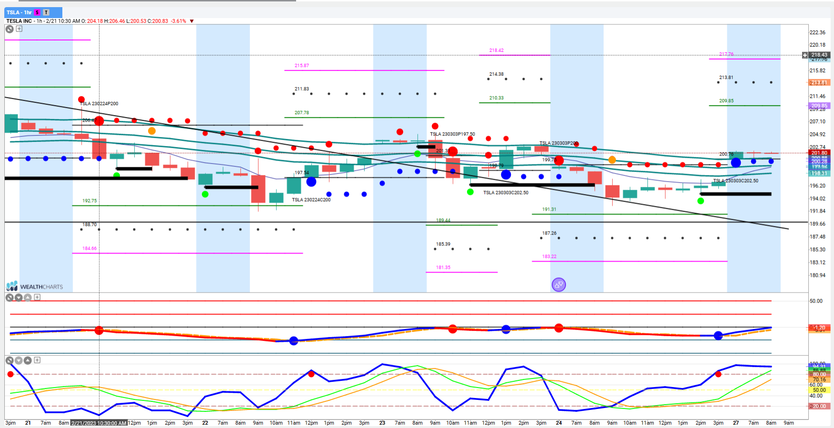
Task: Click the plus at the 218.43 crosshair price
Action: click(805, 55)
